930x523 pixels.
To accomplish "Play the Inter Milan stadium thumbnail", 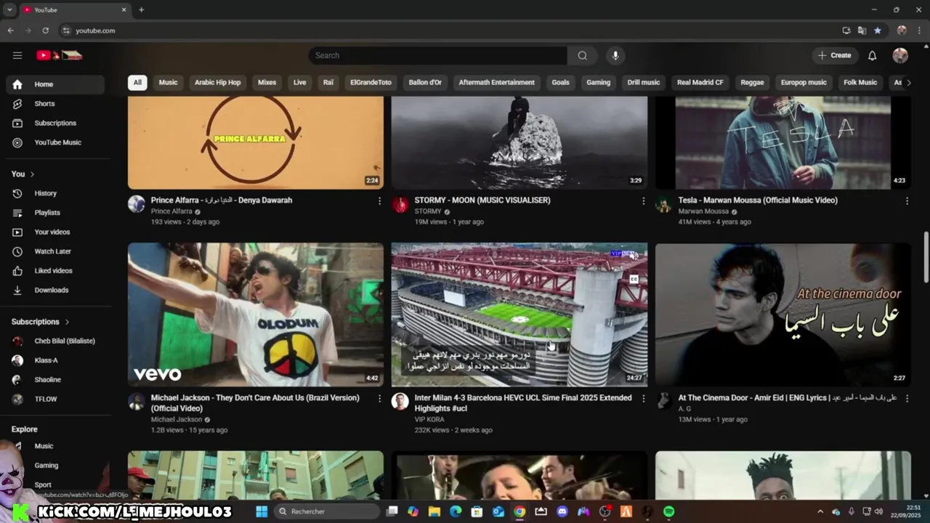I will coord(519,315).
